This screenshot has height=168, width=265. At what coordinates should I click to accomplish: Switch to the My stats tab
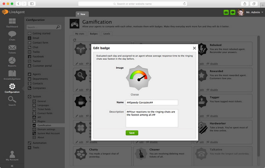click(79, 34)
